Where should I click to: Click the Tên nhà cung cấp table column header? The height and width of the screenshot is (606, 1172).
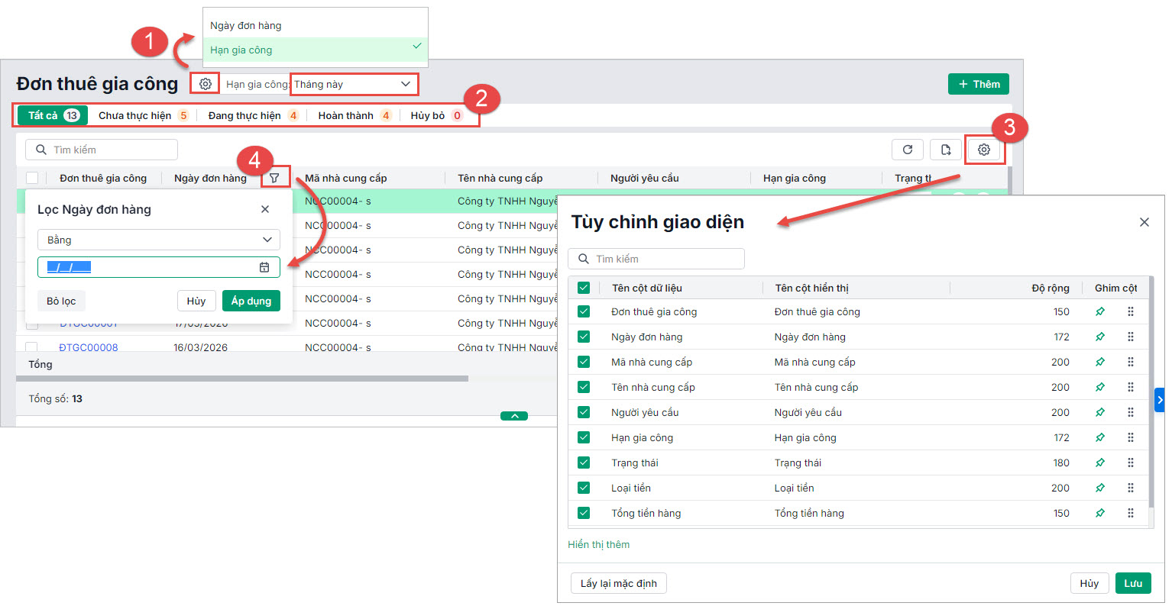click(x=500, y=178)
